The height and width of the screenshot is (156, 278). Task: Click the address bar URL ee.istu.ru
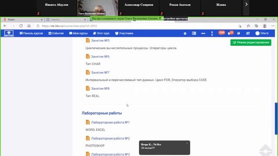click(x=69, y=26)
